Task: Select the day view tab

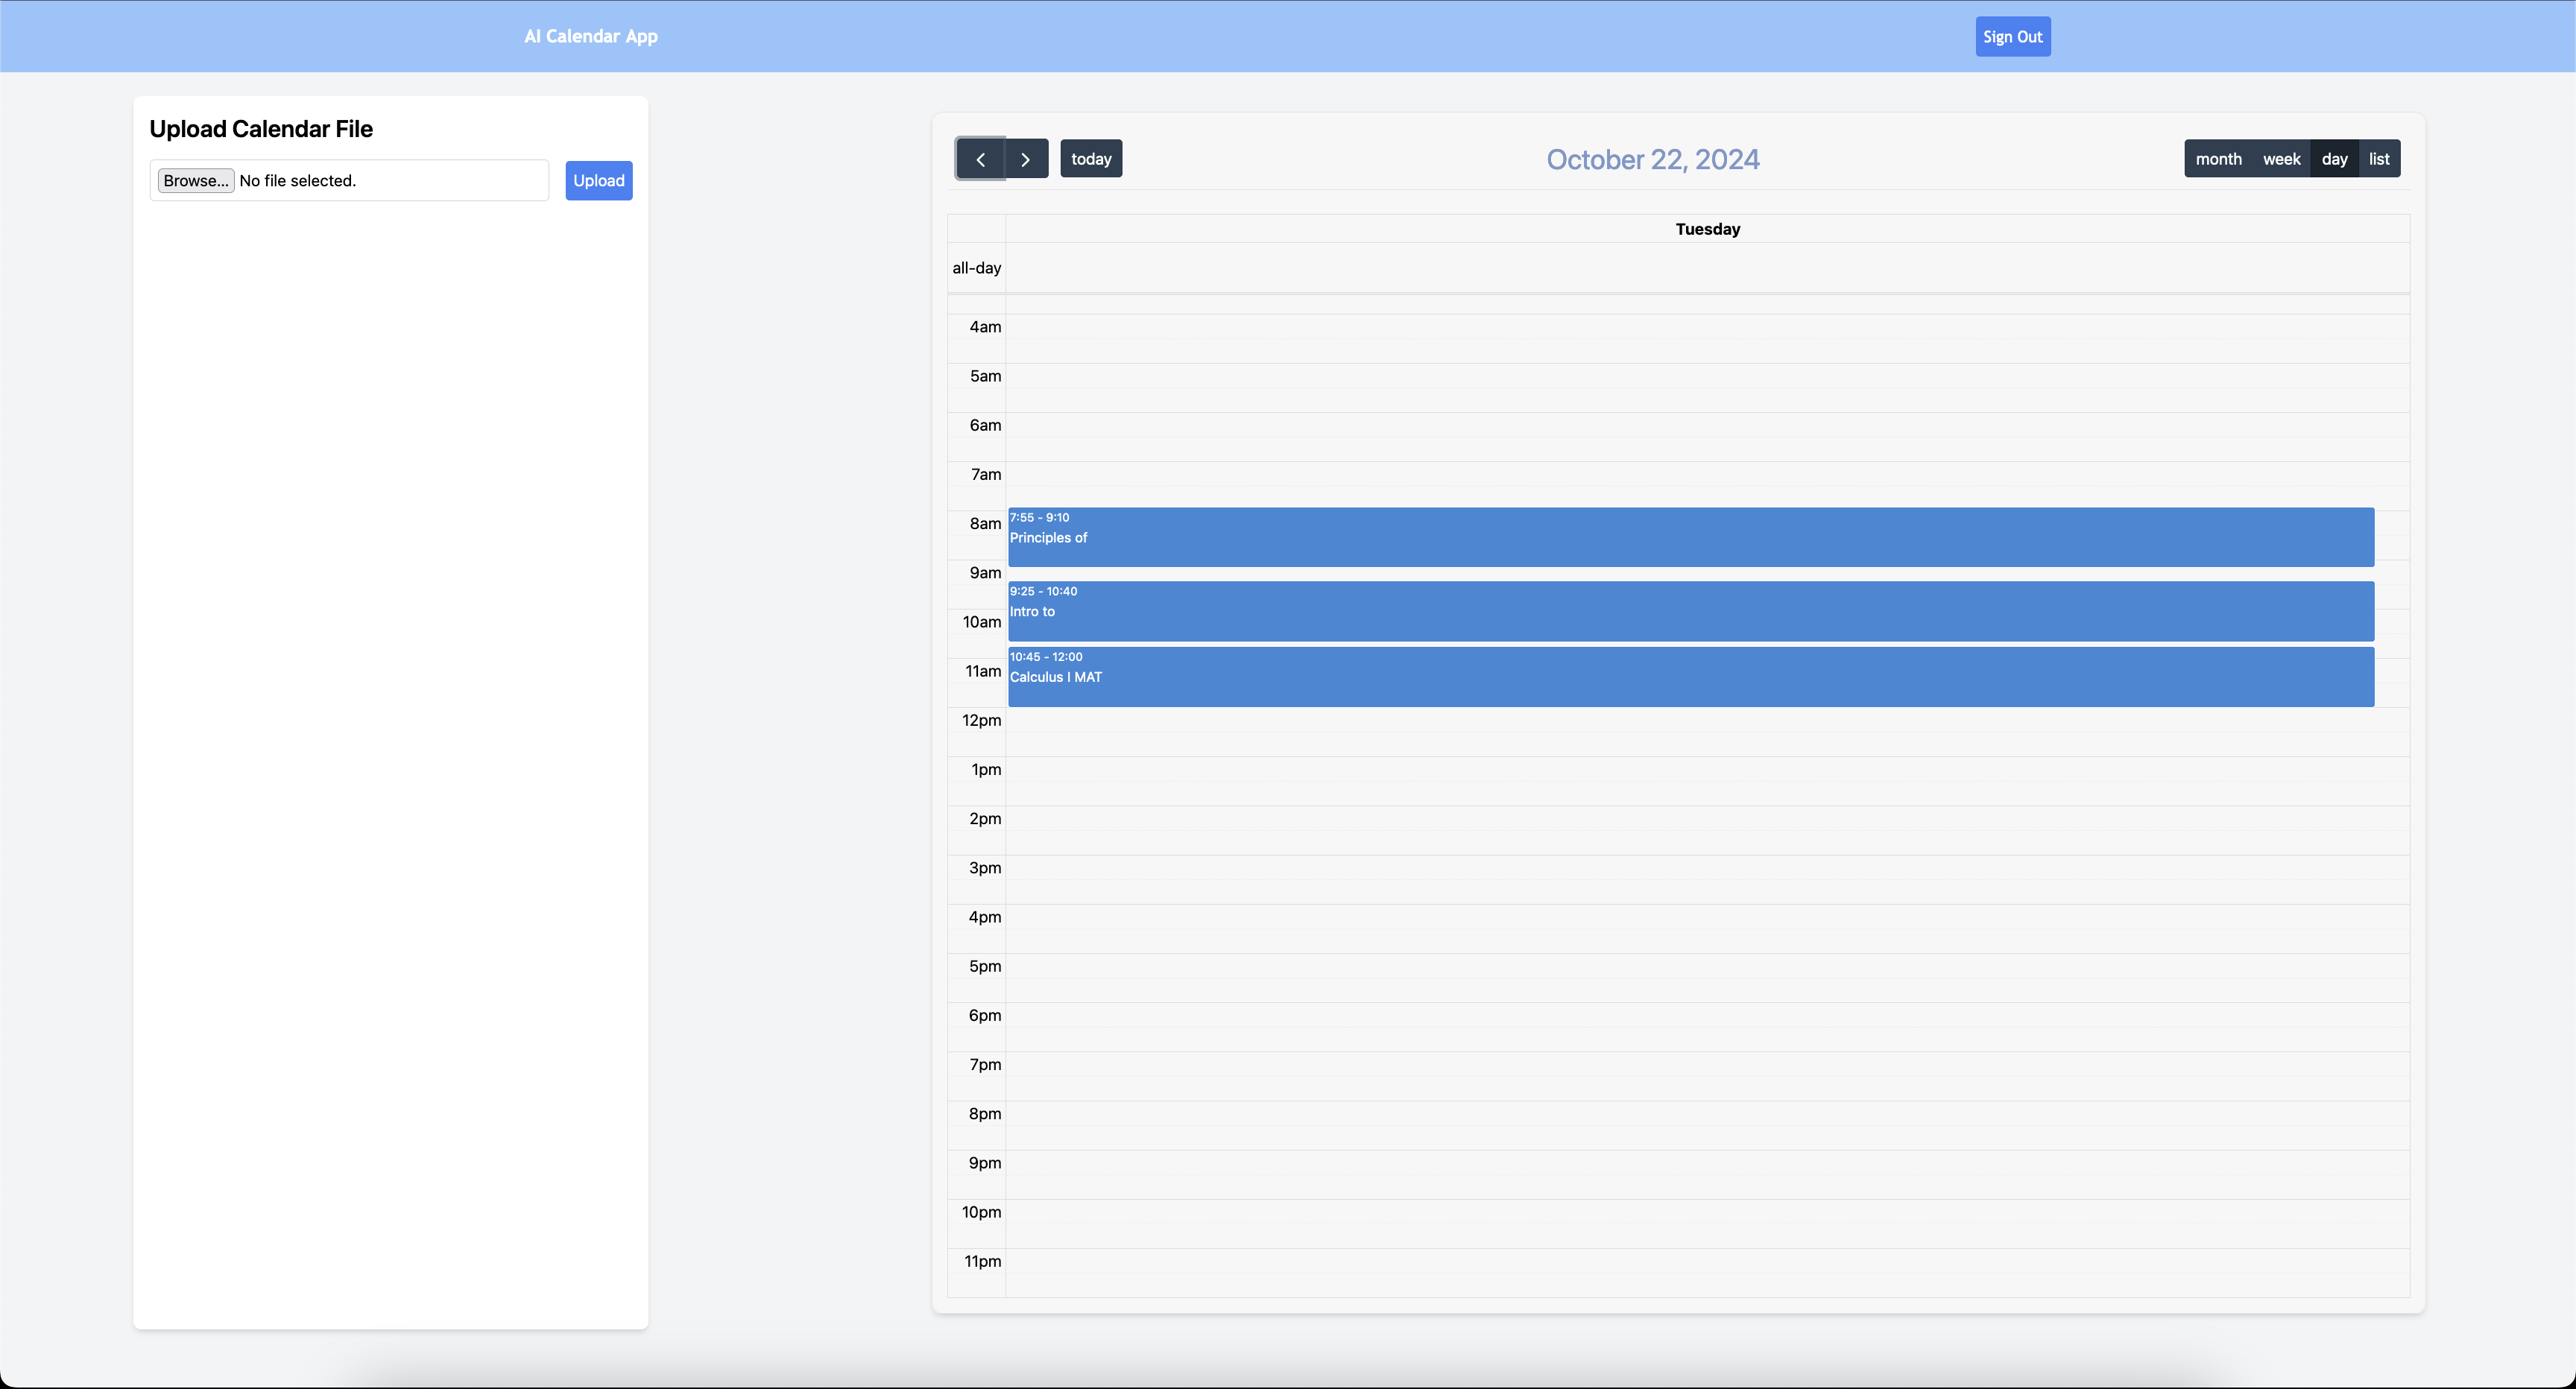Action: pyautogui.click(x=2334, y=159)
